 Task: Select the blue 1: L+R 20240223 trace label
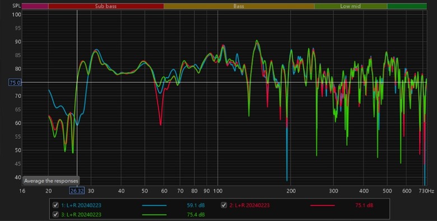click(81, 205)
